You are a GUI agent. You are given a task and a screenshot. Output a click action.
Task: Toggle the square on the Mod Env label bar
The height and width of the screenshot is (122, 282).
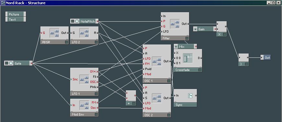click(96, 114)
